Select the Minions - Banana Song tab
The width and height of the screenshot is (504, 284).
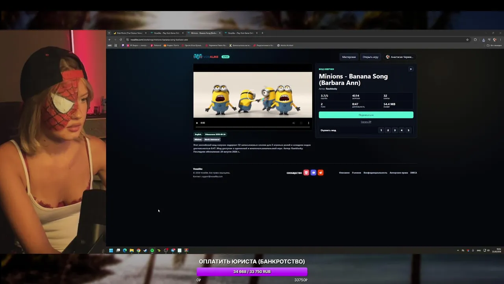pyautogui.click(x=204, y=33)
